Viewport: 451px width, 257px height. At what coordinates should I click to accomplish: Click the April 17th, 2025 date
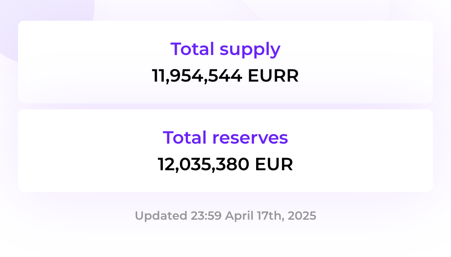click(271, 216)
